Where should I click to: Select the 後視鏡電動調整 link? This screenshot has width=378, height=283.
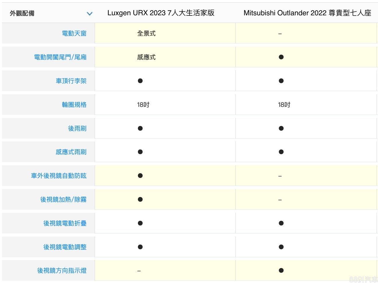click(65, 247)
